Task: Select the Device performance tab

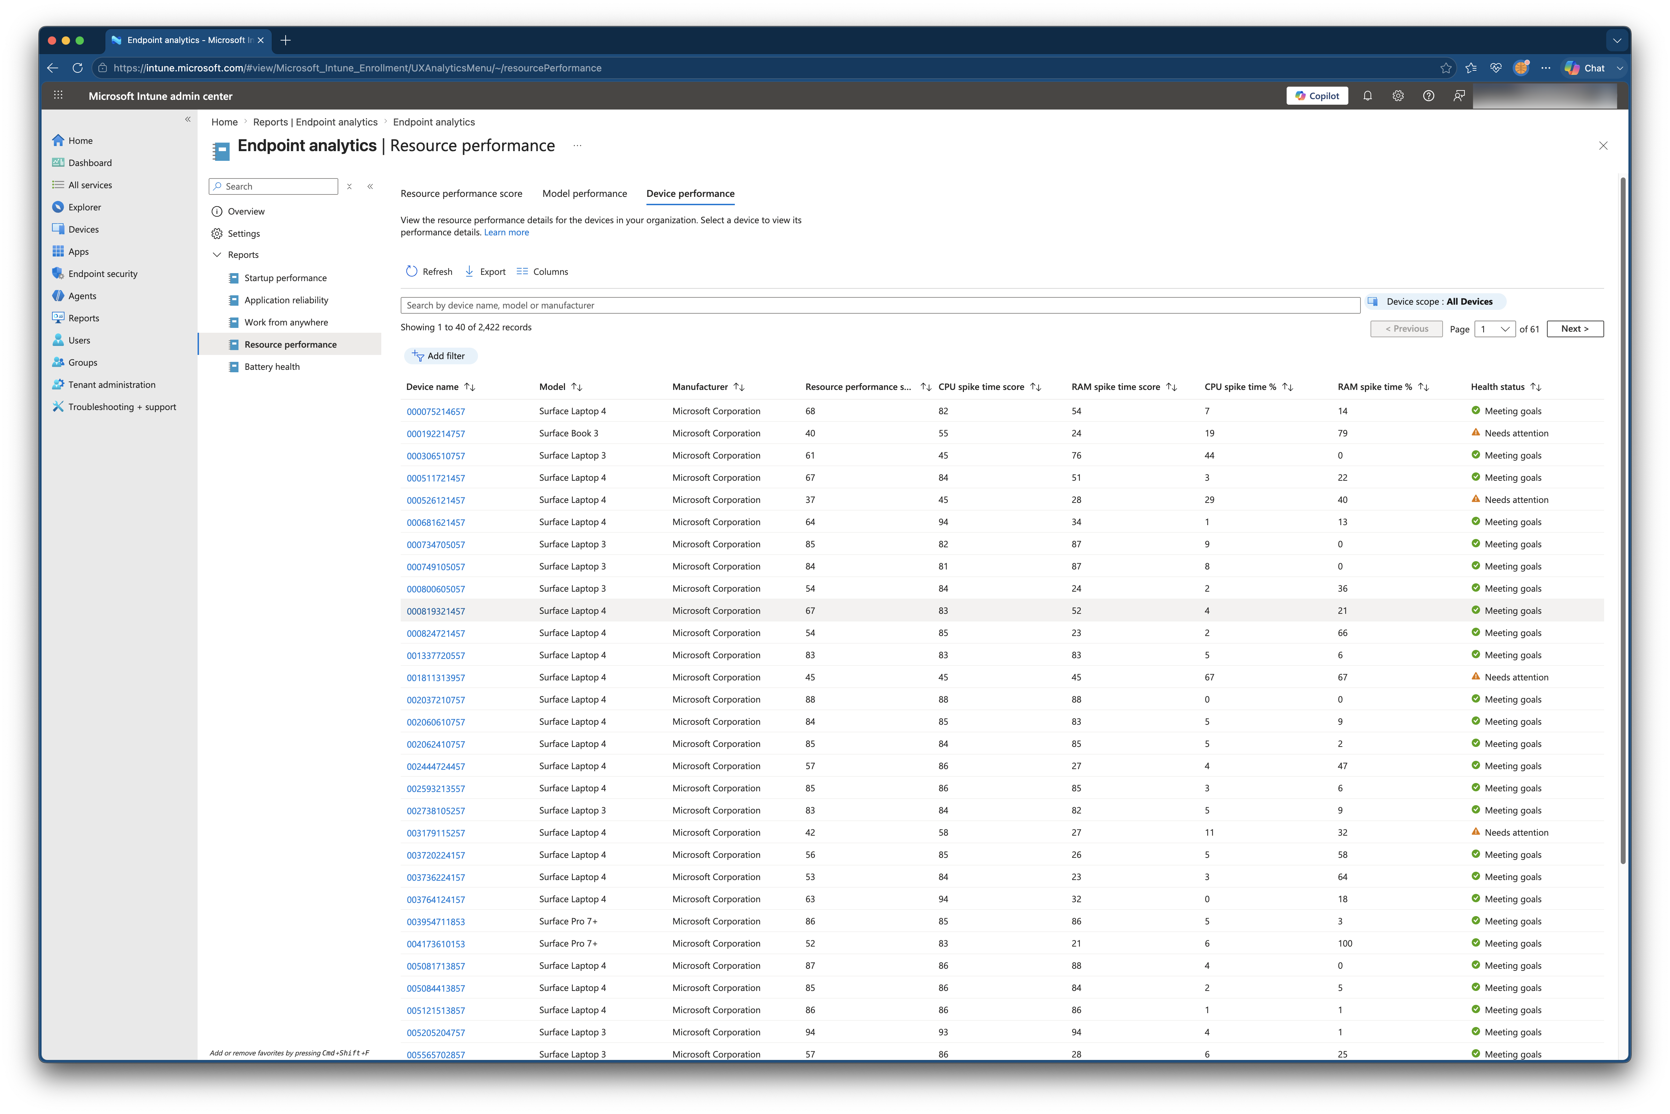Action: pyautogui.click(x=690, y=193)
